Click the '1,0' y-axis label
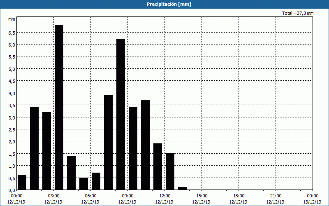The image size is (329, 206). point(12,166)
